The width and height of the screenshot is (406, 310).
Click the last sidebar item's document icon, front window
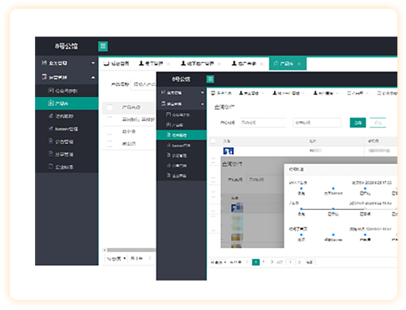click(x=168, y=176)
